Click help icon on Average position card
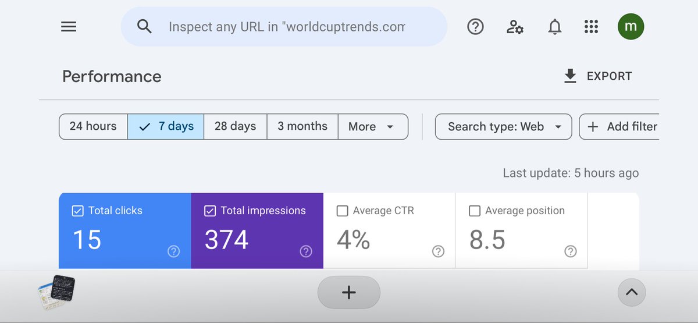Screen dimensions: 698x323 [x=571, y=251]
